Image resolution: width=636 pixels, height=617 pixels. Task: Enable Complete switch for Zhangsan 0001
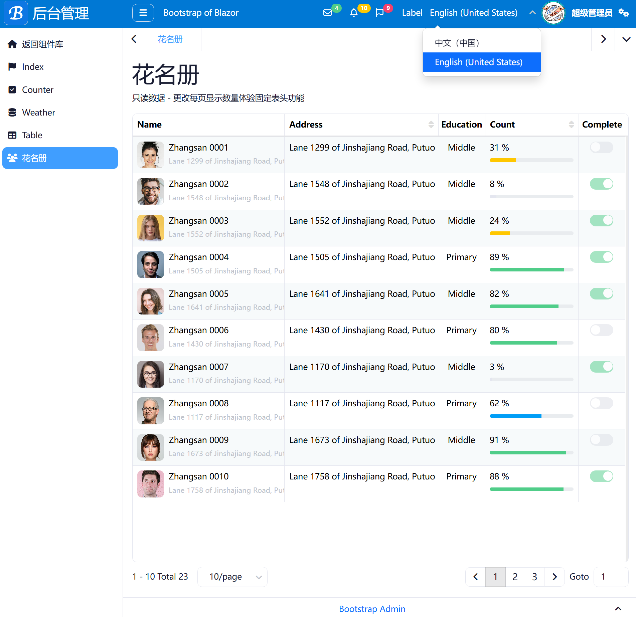point(601,147)
